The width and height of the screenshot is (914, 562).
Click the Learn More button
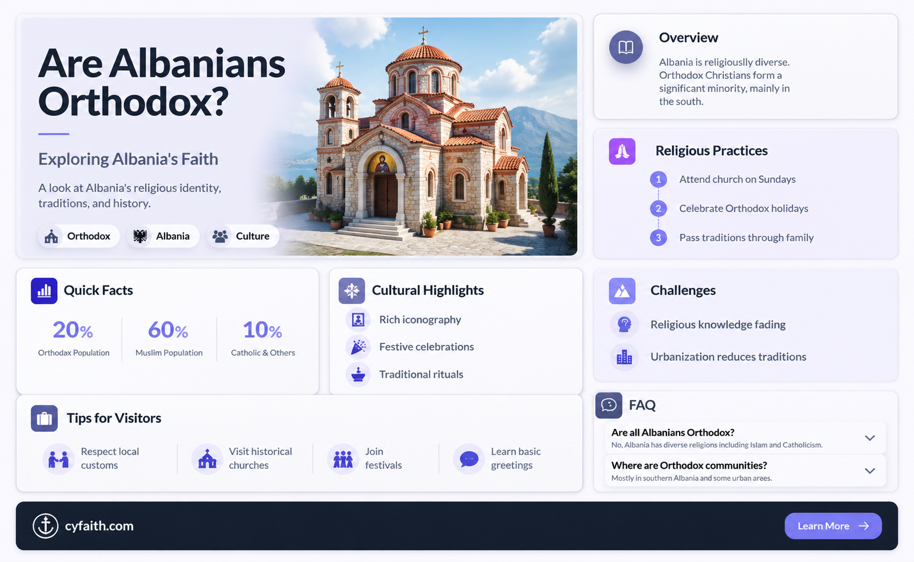pos(833,526)
